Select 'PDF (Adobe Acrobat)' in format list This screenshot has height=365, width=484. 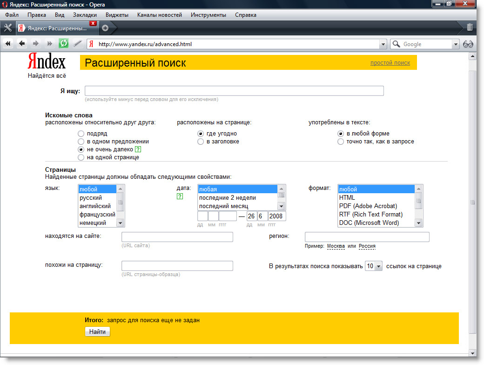pyautogui.click(x=376, y=206)
